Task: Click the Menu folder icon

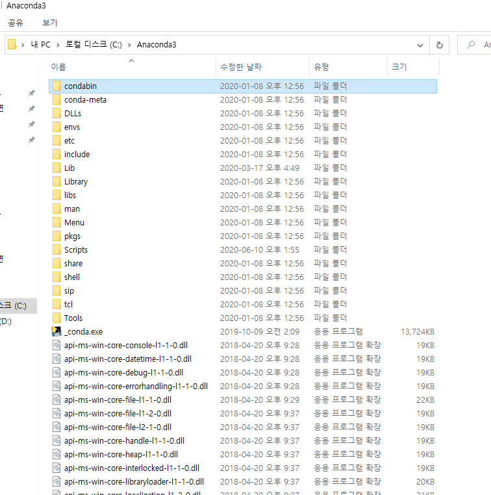Action: [x=57, y=223]
